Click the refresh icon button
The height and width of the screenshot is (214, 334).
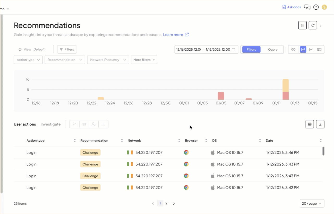click(313, 25)
